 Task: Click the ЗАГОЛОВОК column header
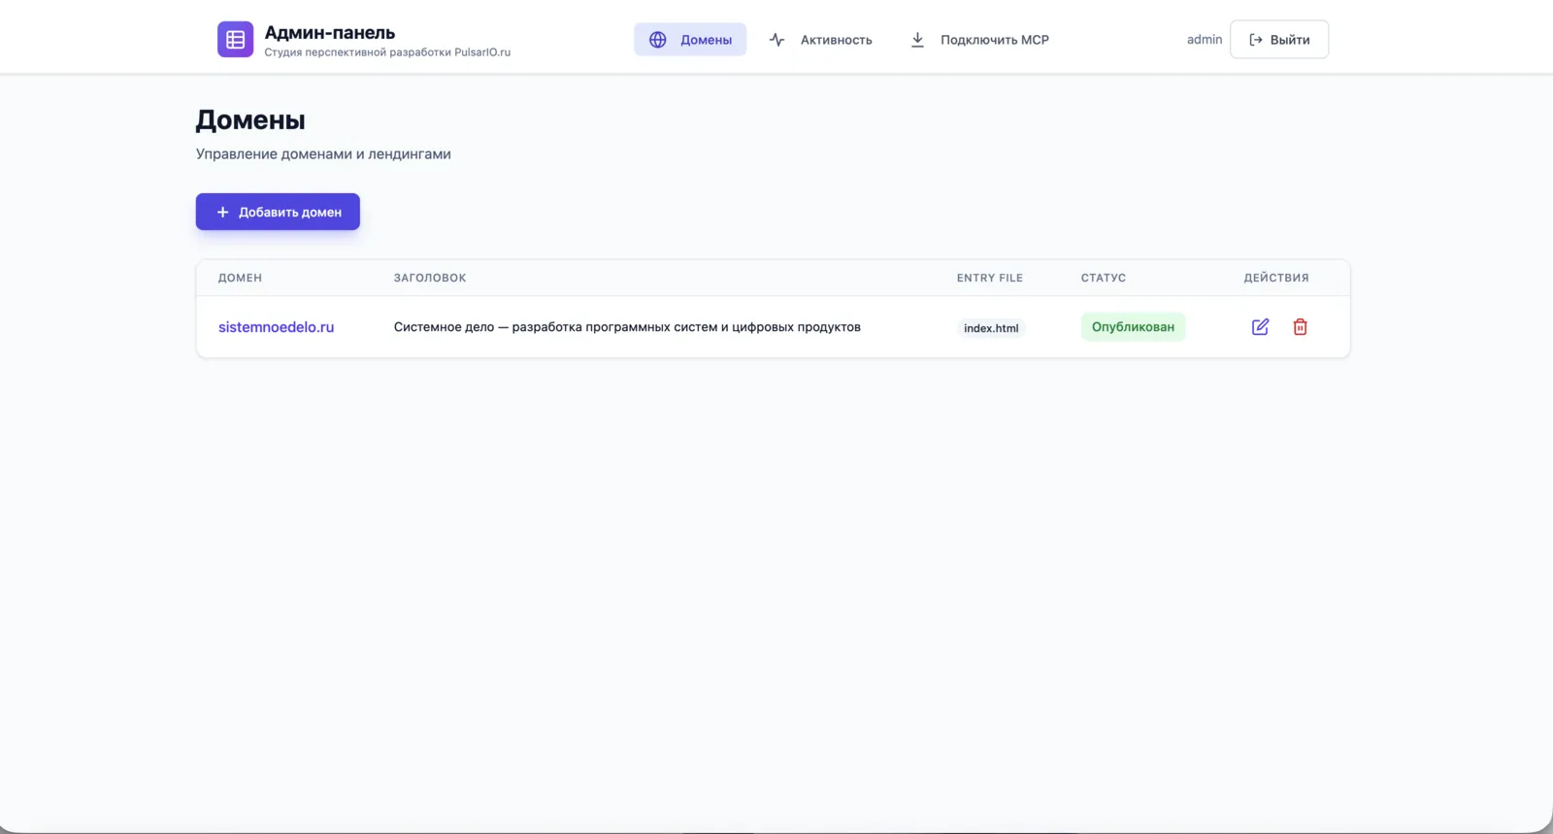pyautogui.click(x=430, y=278)
